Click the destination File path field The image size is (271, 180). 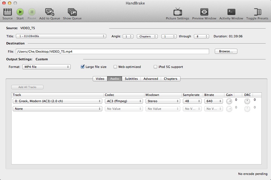[112, 52]
